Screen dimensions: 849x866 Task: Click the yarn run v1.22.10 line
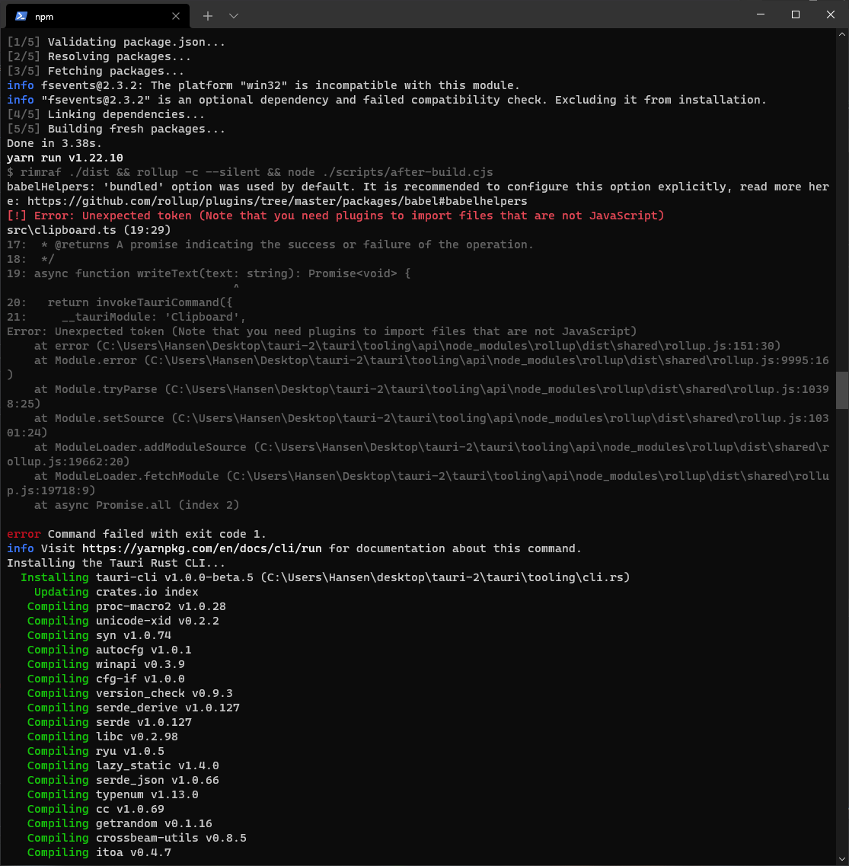[x=65, y=158]
